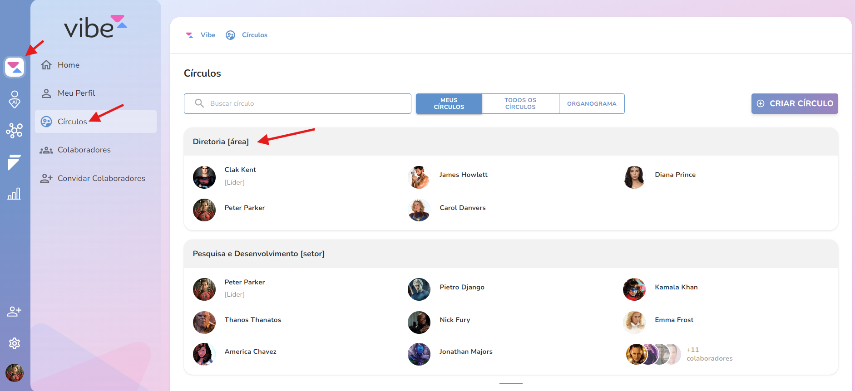The image size is (855, 391).
Task: Click the plus icon in Criar Círculo
Action: (x=761, y=103)
